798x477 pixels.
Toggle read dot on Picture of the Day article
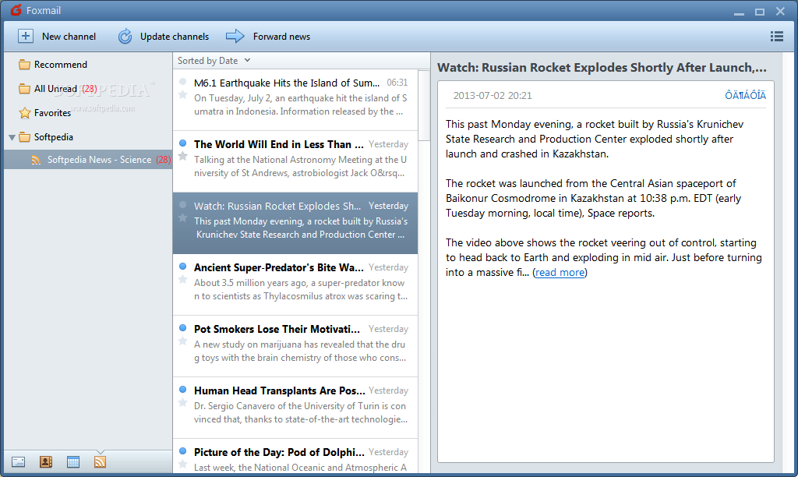pos(182,451)
